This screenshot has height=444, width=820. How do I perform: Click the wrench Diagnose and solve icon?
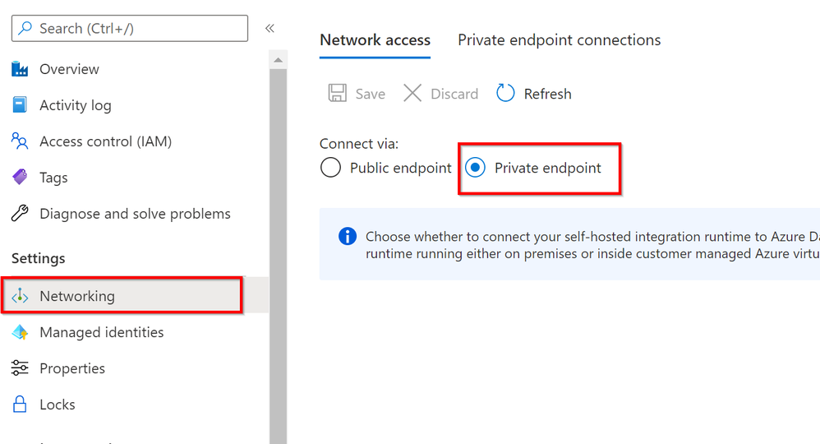(x=20, y=214)
